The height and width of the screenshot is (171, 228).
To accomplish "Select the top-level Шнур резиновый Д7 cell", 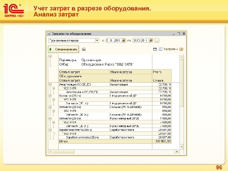I will (x=131, y=96).
